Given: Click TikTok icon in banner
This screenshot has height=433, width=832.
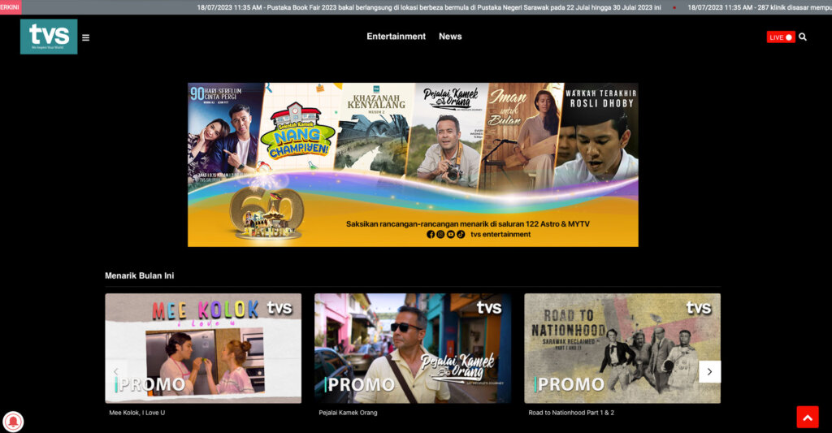Looking at the screenshot, I should [x=461, y=234].
